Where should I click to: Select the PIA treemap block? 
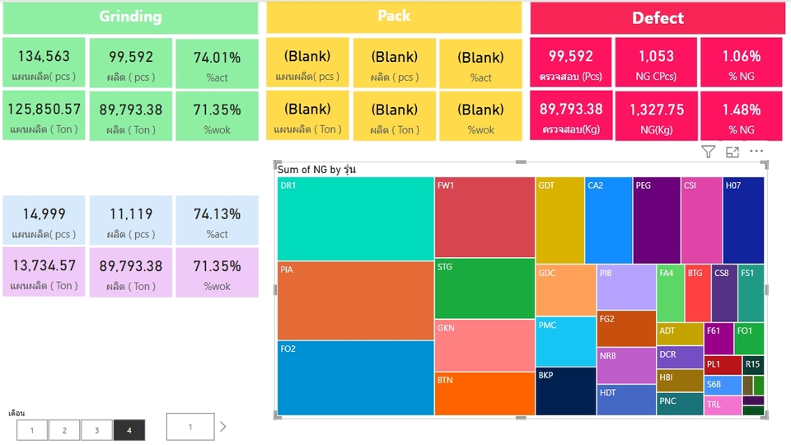pyautogui.click(x=356, y=301)
